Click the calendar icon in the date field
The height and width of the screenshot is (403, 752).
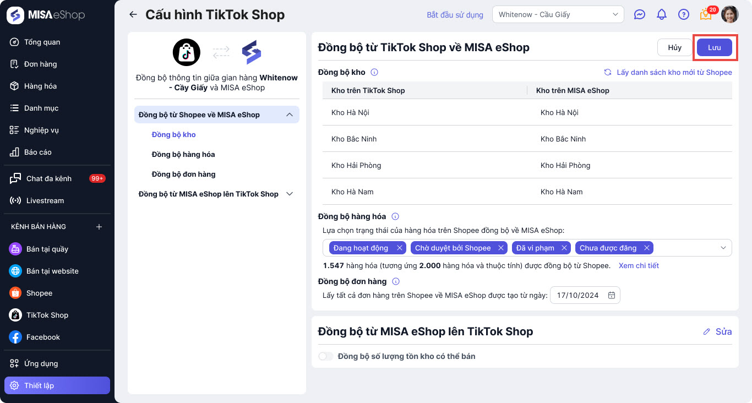(612, 295)
